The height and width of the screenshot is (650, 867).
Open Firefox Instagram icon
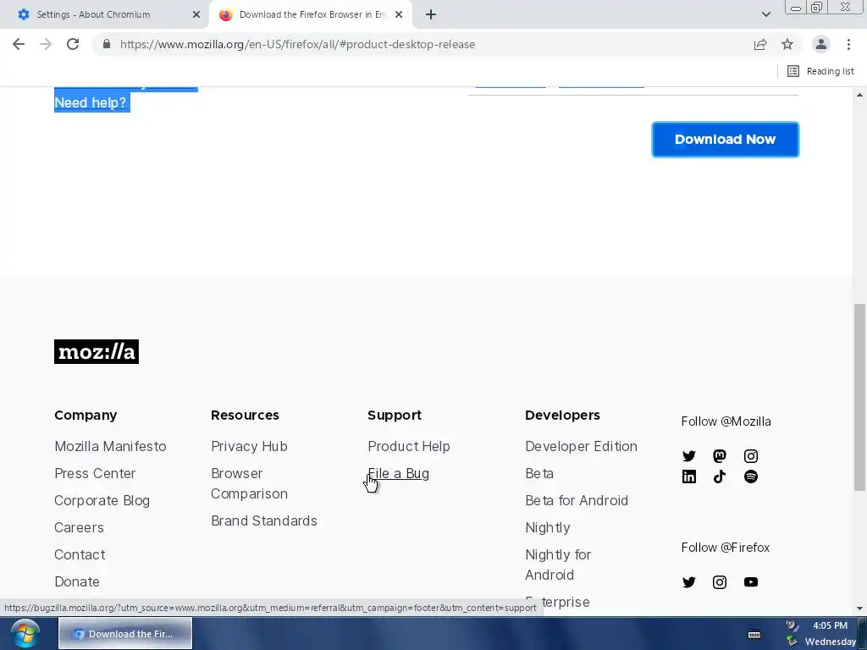click(720, 582)
